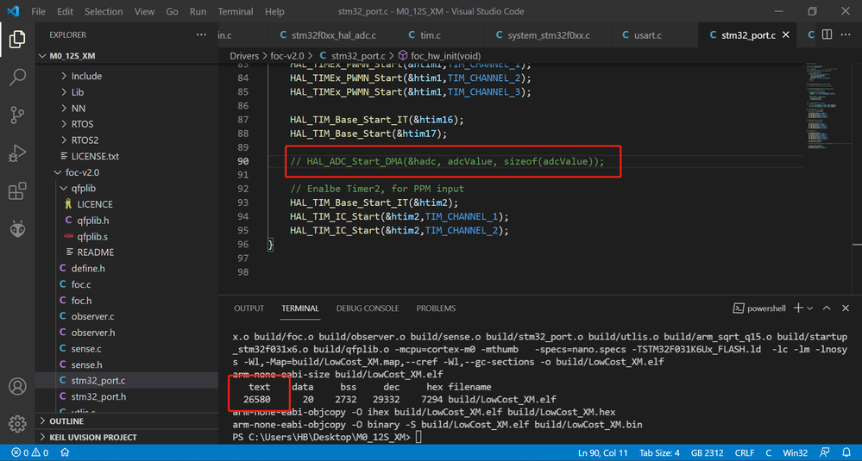Maximize the terminal panel with up chevron

827,308
